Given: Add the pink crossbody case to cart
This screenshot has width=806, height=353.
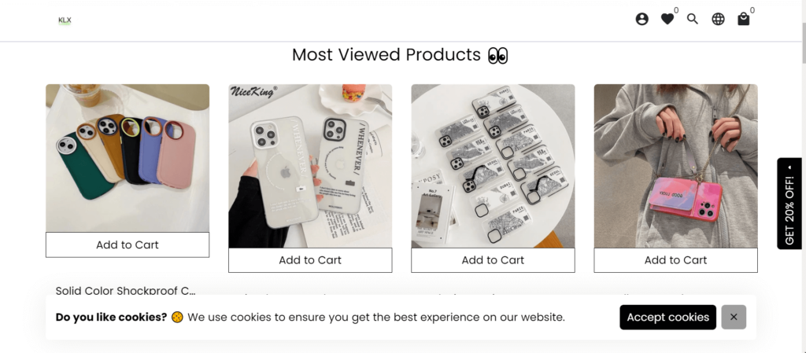Looking at the screenshot, I should [675, 260].
